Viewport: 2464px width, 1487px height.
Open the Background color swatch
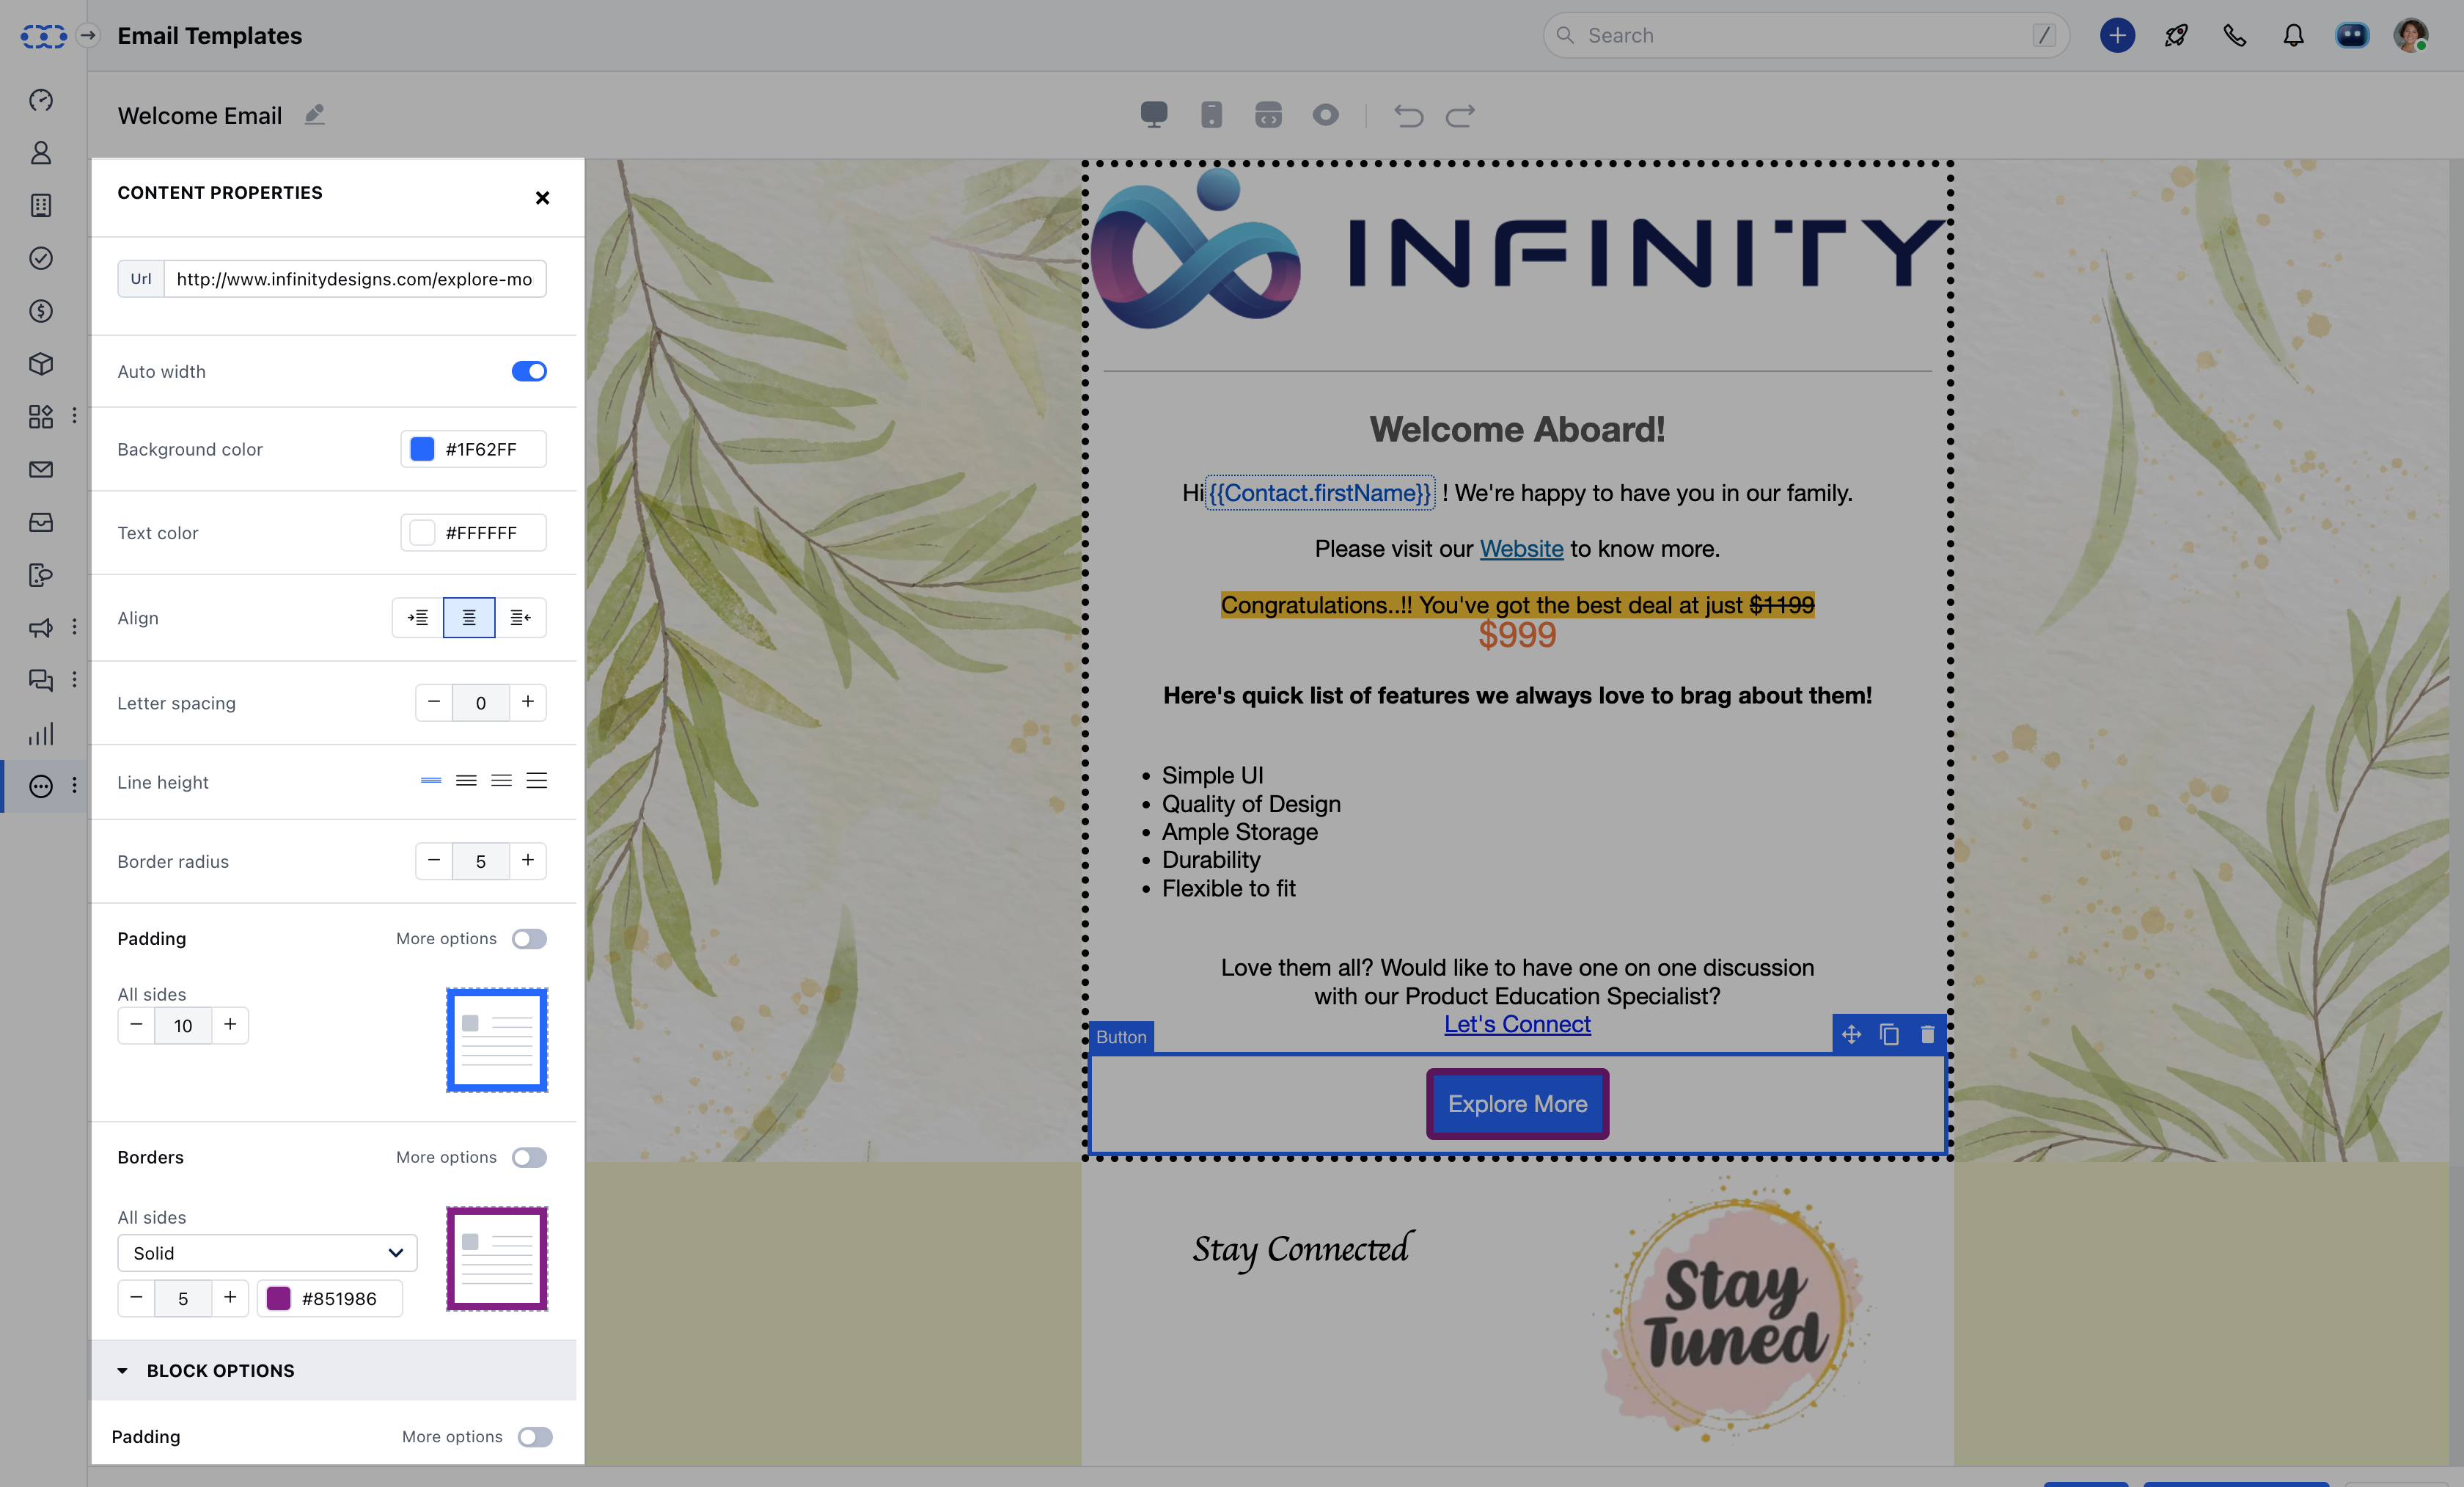coord(423,449)
